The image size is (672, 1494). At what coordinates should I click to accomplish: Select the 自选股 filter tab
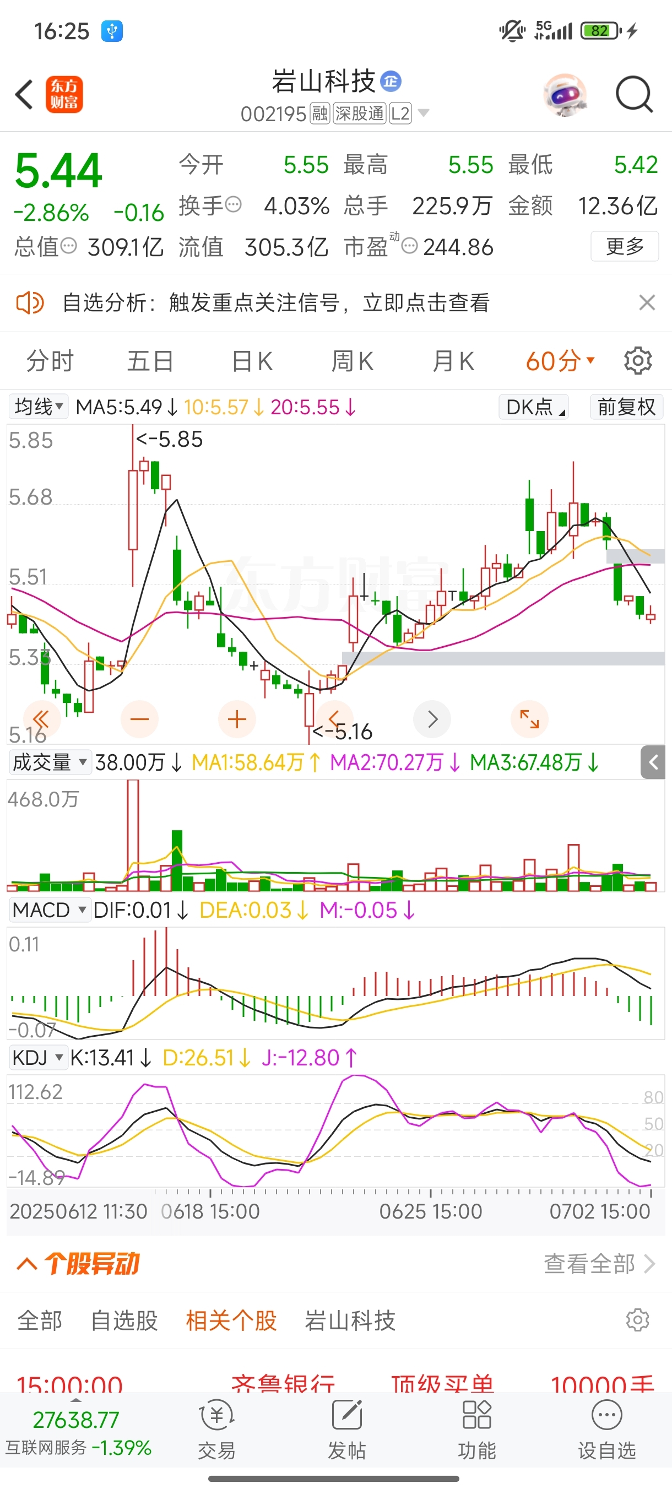(124, 1320)
